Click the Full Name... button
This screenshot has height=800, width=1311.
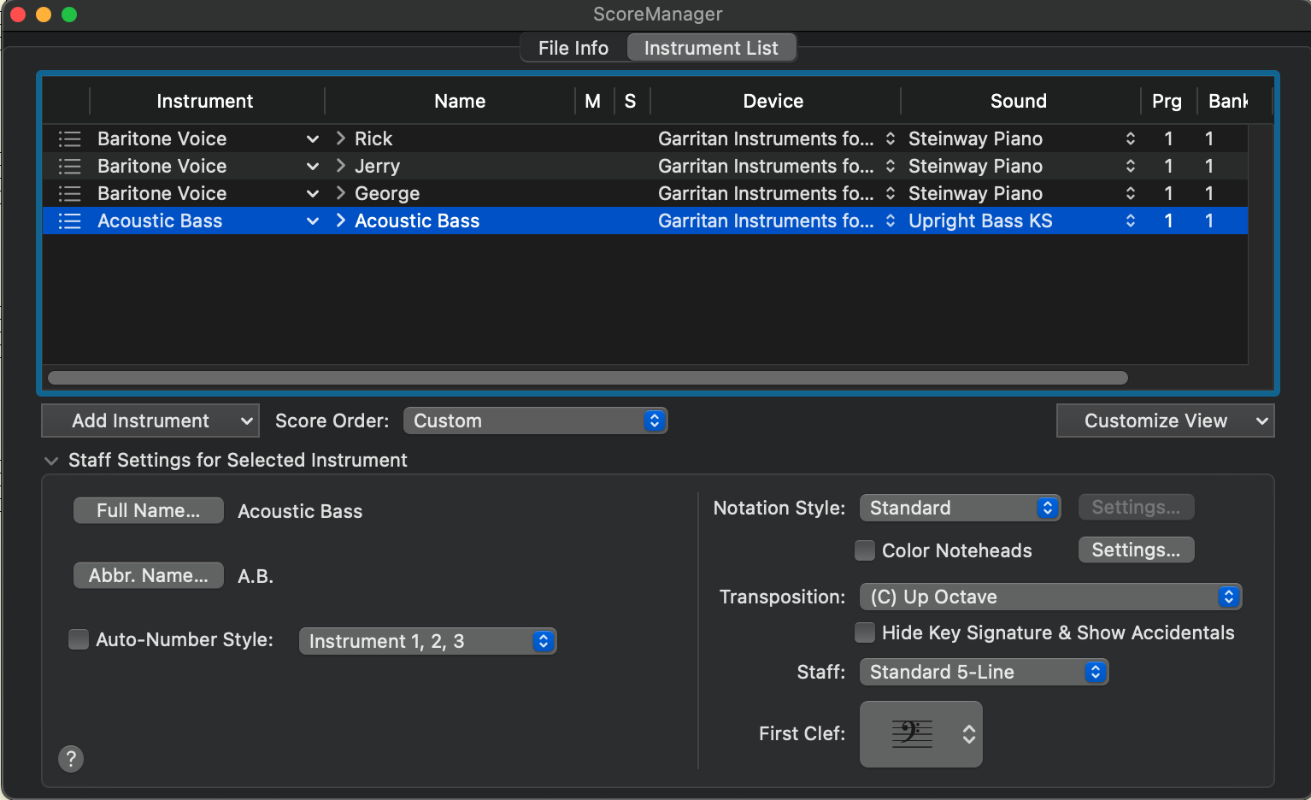click(148, 510)
